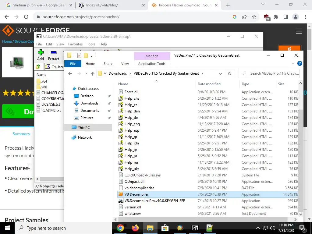Viewport: 312px width, 234px height.
Task: Switch to Index of /~lily/files/ tab
Action: [x=112, y=5]
